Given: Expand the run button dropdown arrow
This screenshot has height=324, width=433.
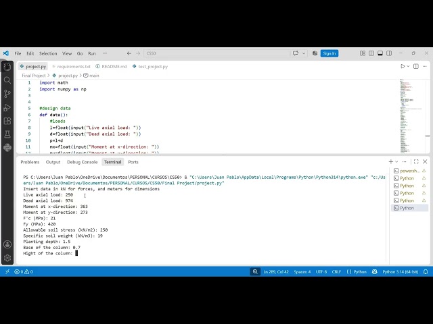Looking at the screenshot, I should pos(408,66).
